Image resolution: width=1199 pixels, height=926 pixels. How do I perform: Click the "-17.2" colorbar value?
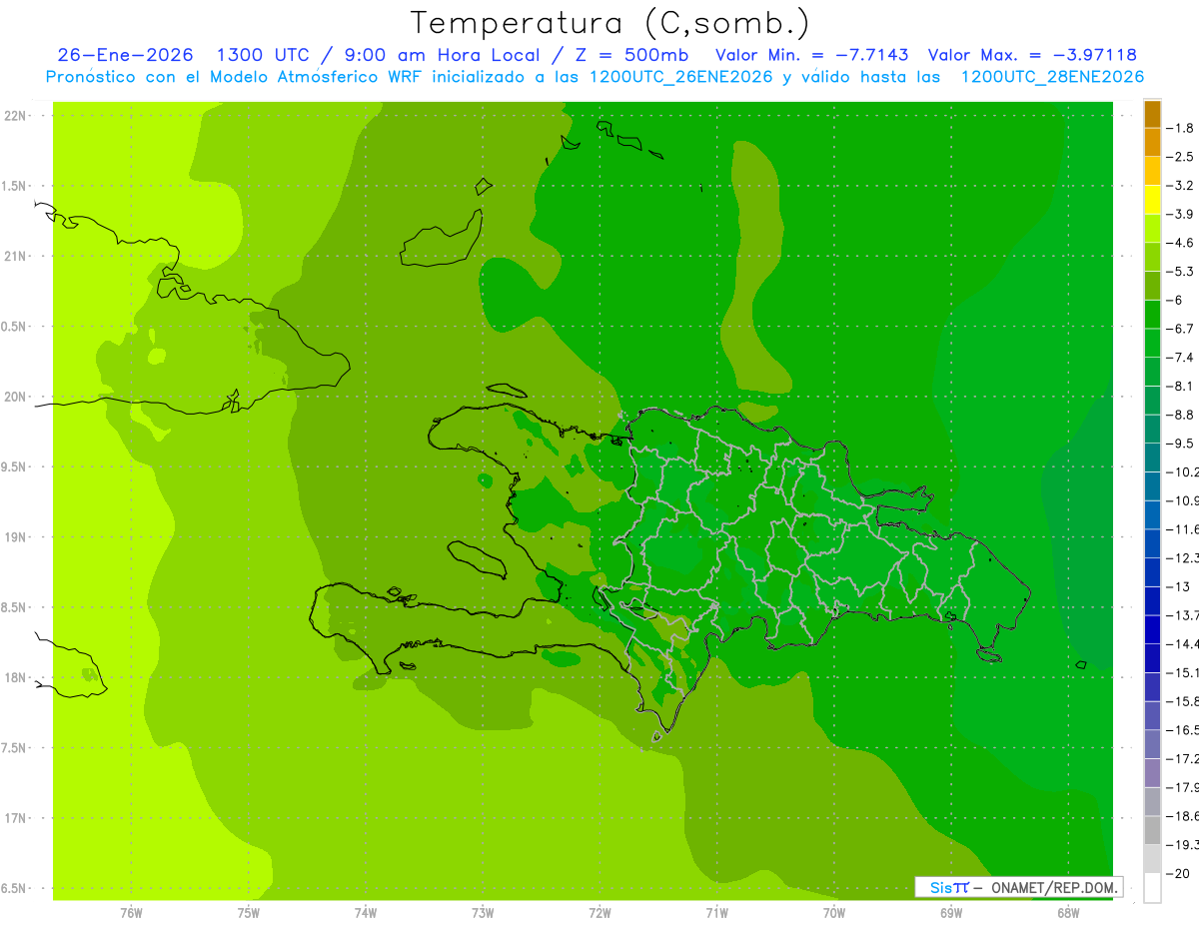point(1182,758)
